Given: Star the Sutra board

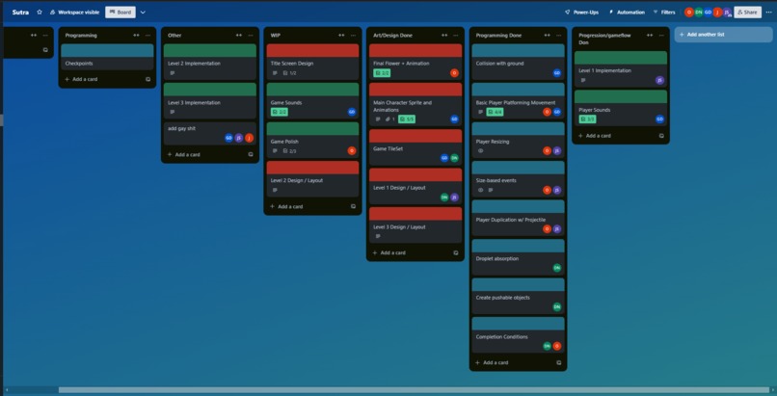Looking at the screenshot, I should (40, 13).
